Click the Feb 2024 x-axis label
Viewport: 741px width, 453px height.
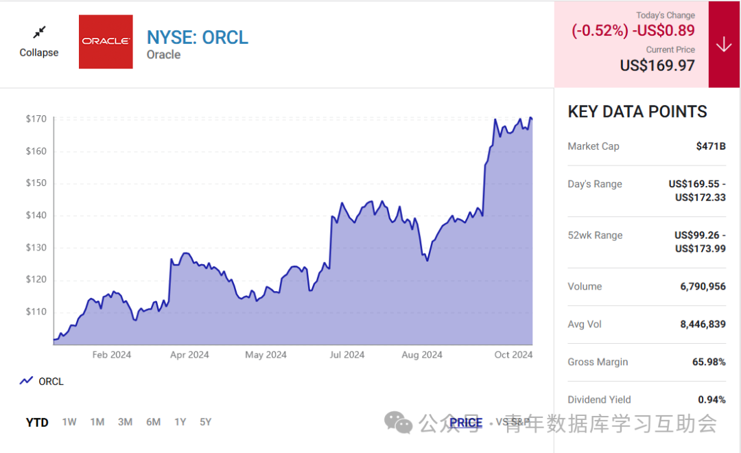112,355
